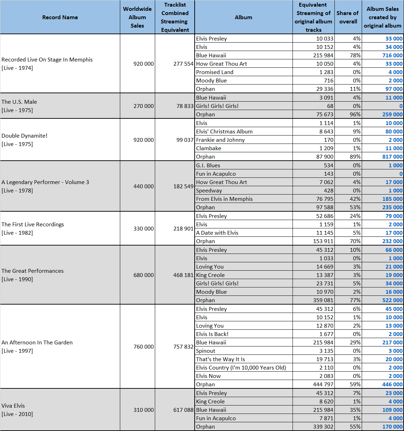Click the 'Speedway' album cell

[244, 190]
